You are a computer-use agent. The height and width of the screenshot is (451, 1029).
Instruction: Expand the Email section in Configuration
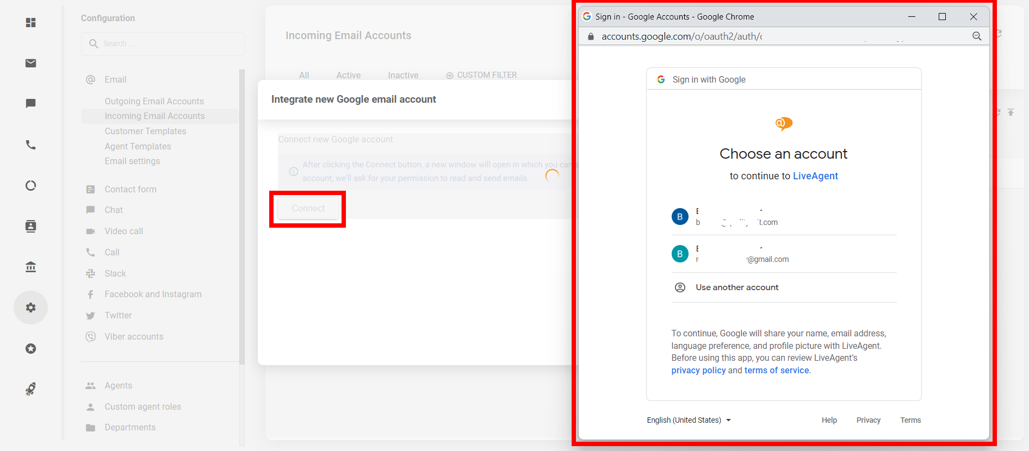(115, 79)
